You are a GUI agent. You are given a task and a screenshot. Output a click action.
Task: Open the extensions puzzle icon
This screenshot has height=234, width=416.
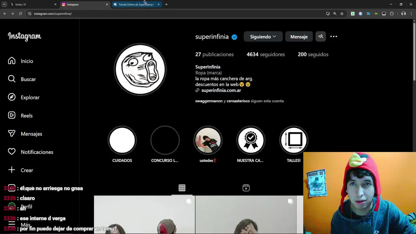pyautogui.click(x=392, y=14)
